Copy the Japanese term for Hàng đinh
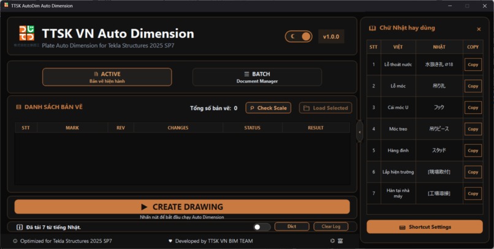This screenshot has height=249, width=494. click(x=473, y=151)
